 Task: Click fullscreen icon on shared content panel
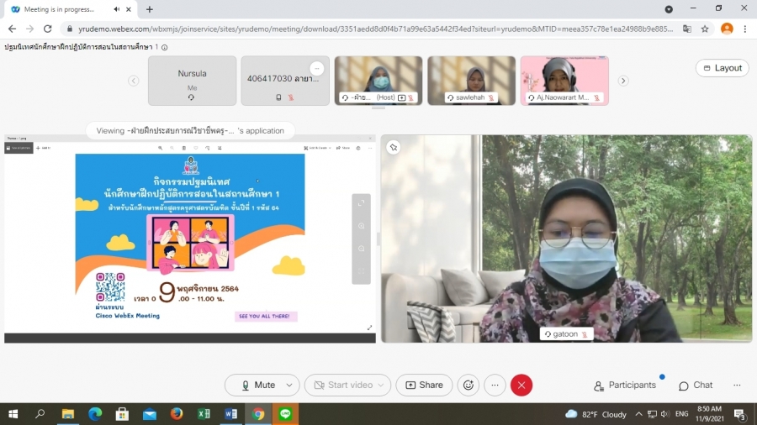click(x=361, y=203)
